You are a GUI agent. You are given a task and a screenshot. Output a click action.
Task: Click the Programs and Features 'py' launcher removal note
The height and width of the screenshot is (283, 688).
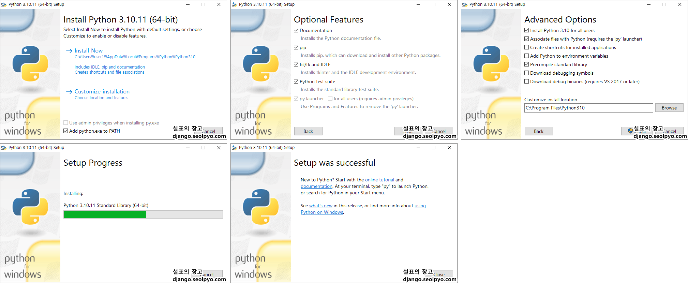pyautogui.click(x=359, y=106)
